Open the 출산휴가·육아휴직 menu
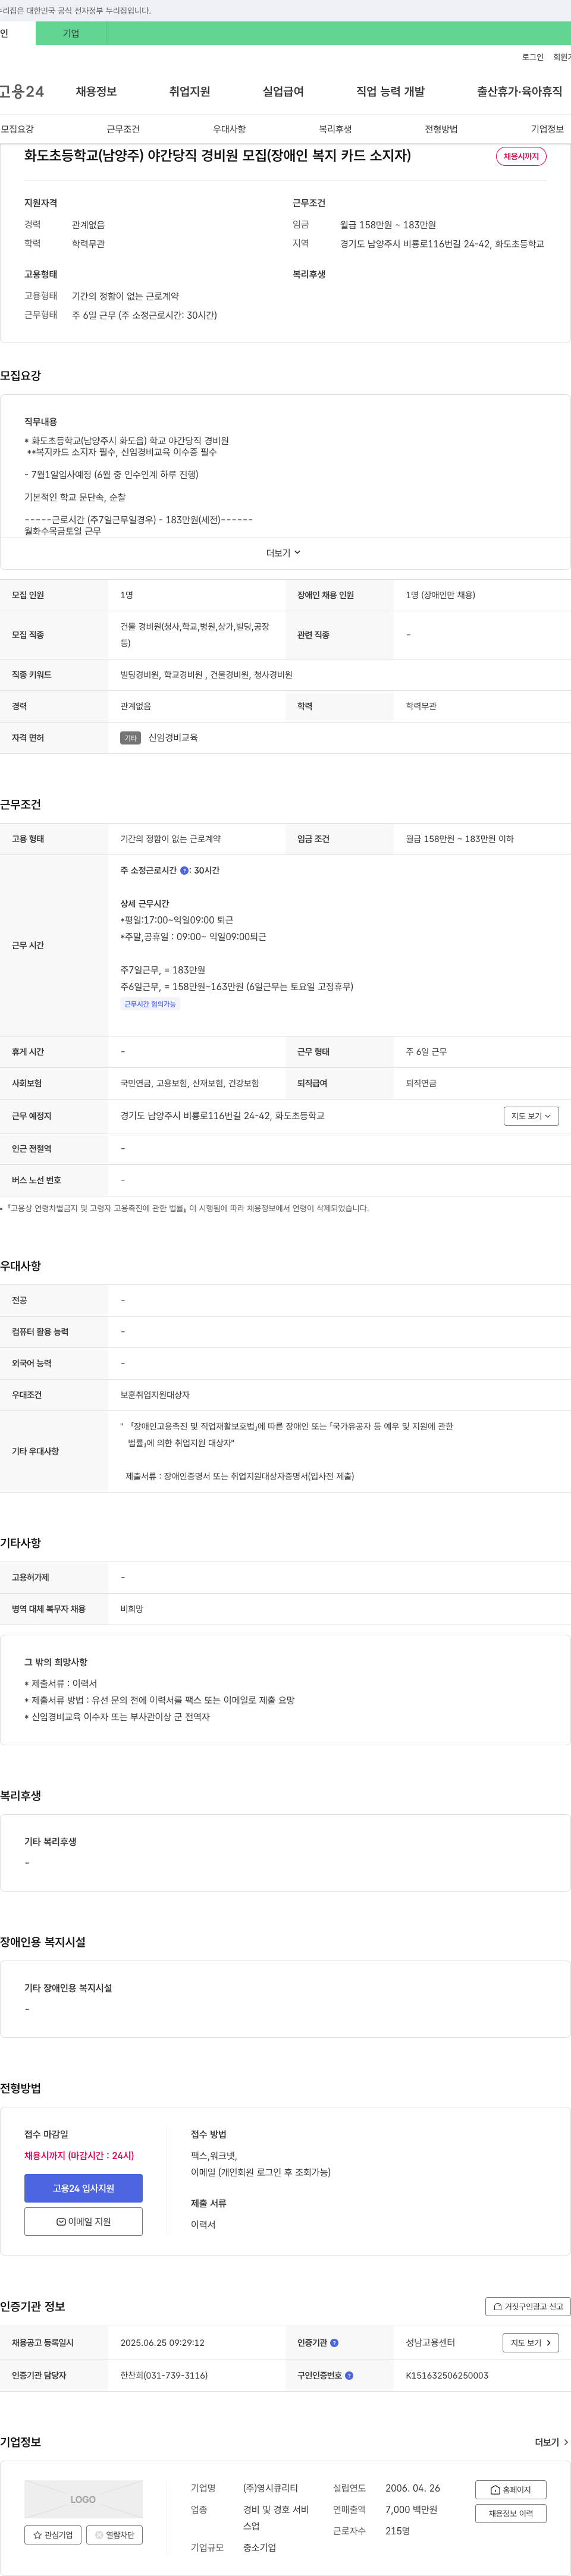The height and width of the screenshot is (2576, 571). click(x=519, y=91)
